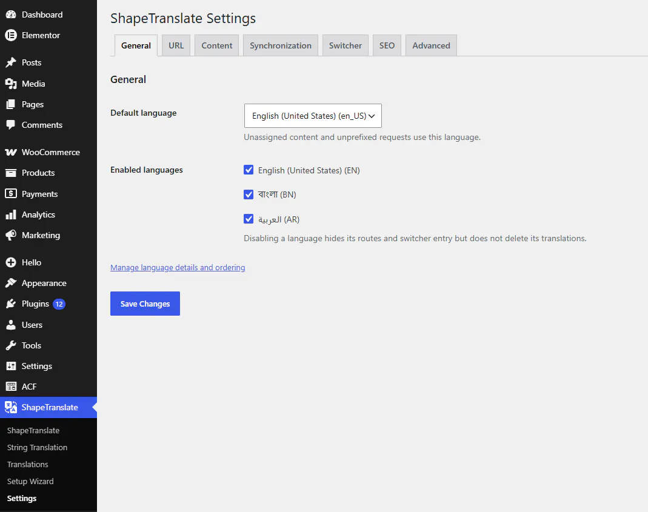This screenshot has height=512, width=648.
Task: Click the Hello plus-circle icon
Action: click(x=11, y=262)
